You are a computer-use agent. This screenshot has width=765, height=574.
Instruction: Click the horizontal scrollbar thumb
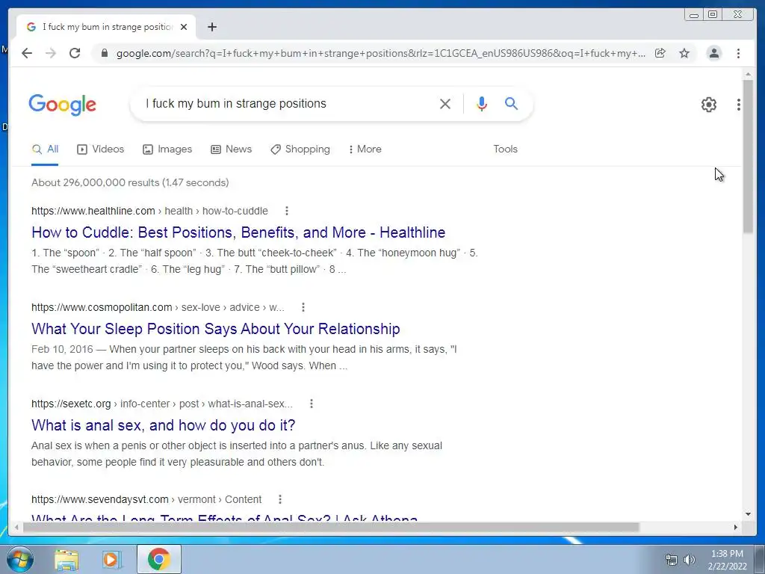pyautogui.click(x=331, y=527)
